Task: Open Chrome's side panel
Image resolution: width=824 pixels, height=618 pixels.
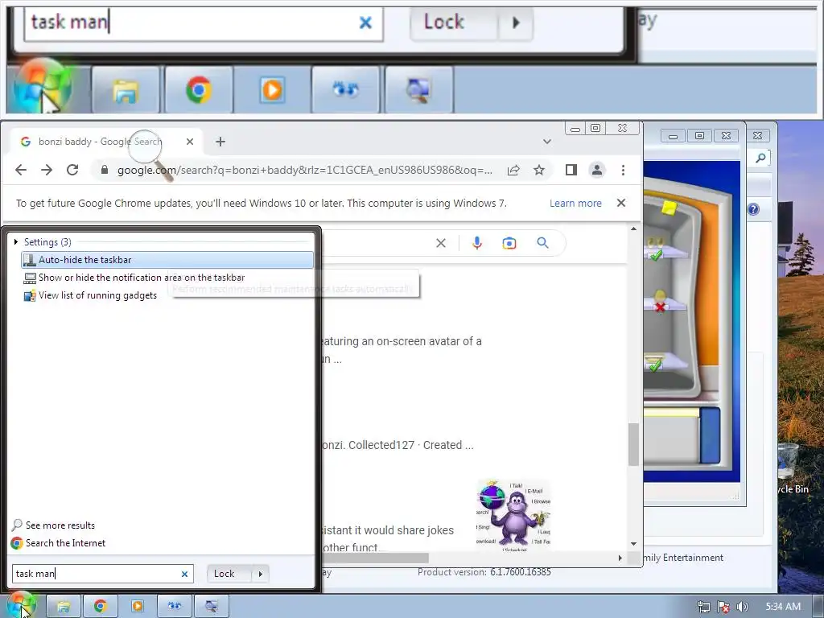Action: (571, 170)
